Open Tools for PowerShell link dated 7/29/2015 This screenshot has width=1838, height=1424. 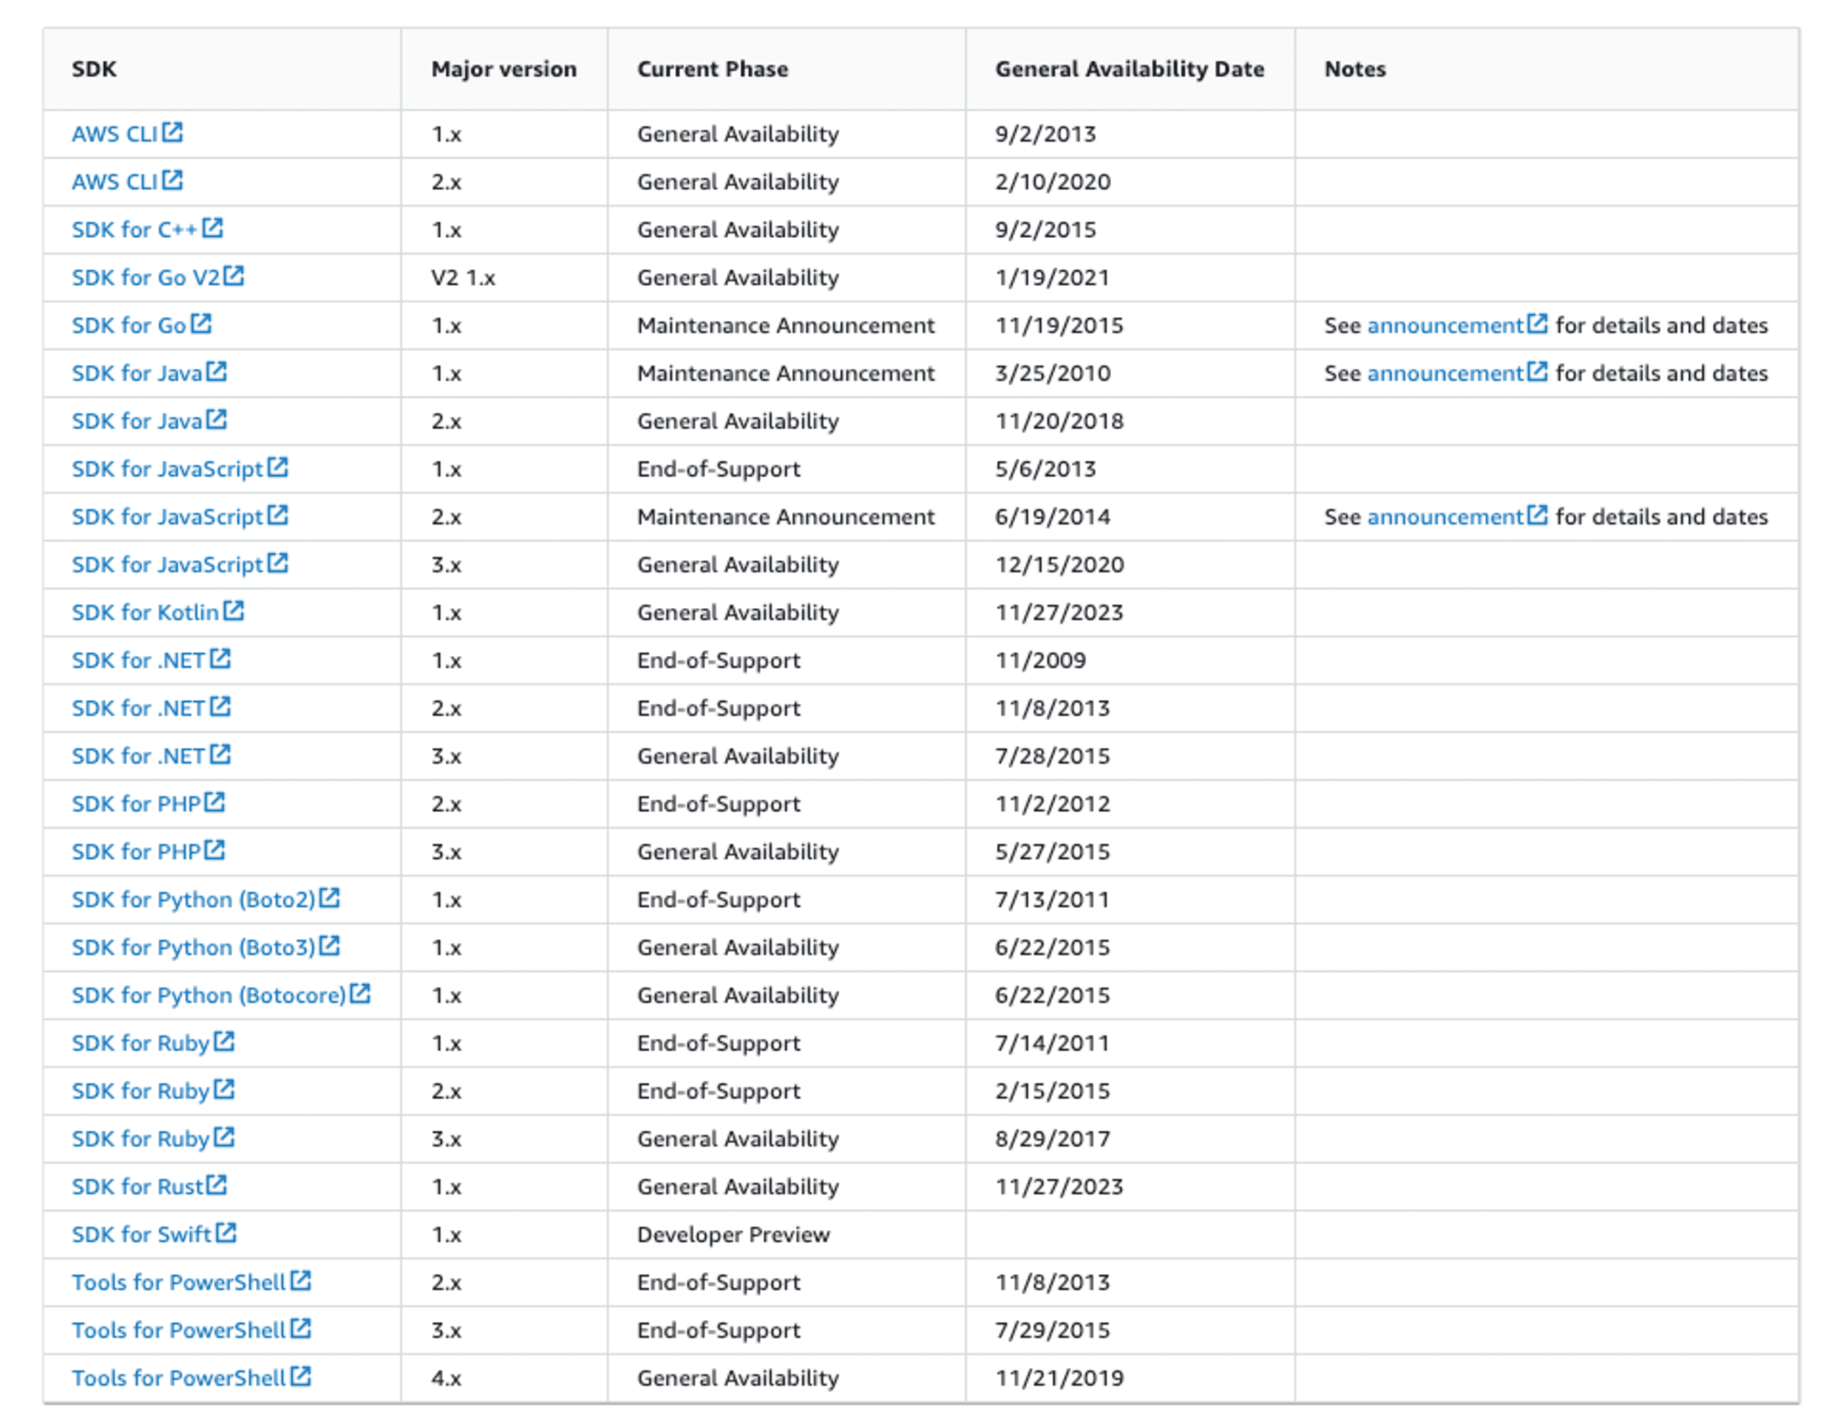click(179, 1329)
